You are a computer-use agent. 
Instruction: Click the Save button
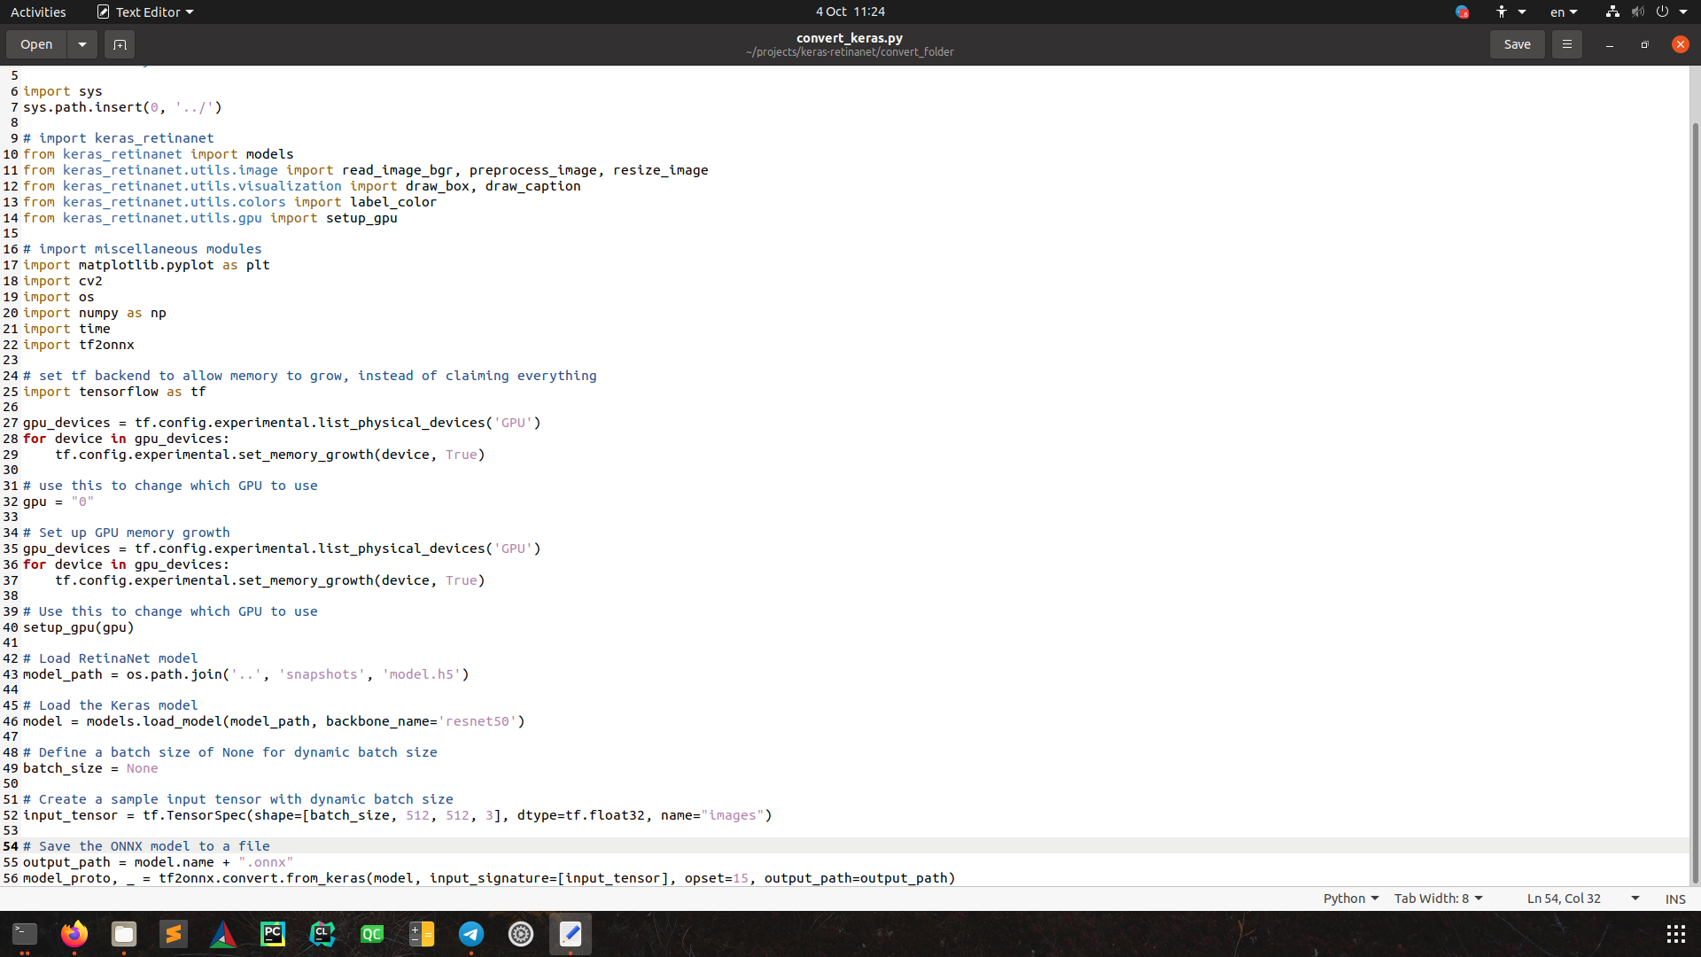coord(1517,44)
